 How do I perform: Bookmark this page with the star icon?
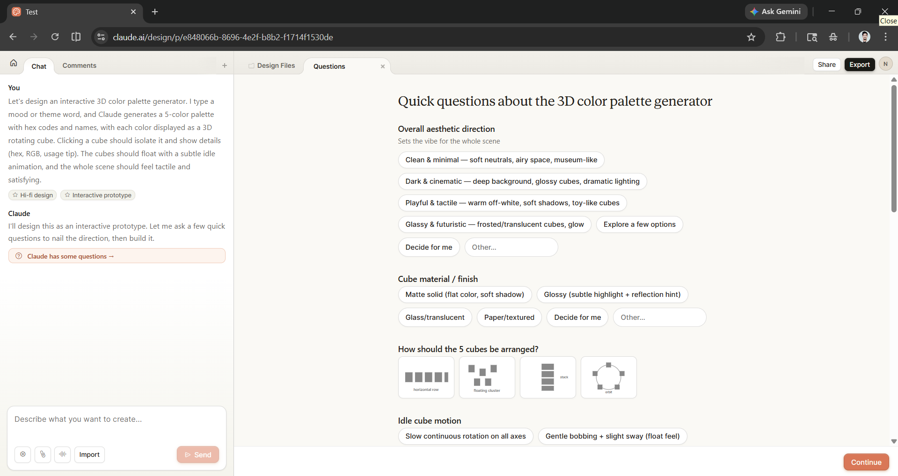point(751,37)
